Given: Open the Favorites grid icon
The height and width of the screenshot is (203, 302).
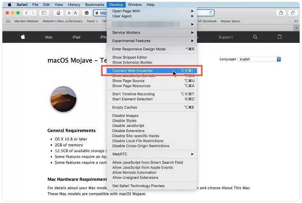Looking at the screenshot, I should tap(8, 21).
